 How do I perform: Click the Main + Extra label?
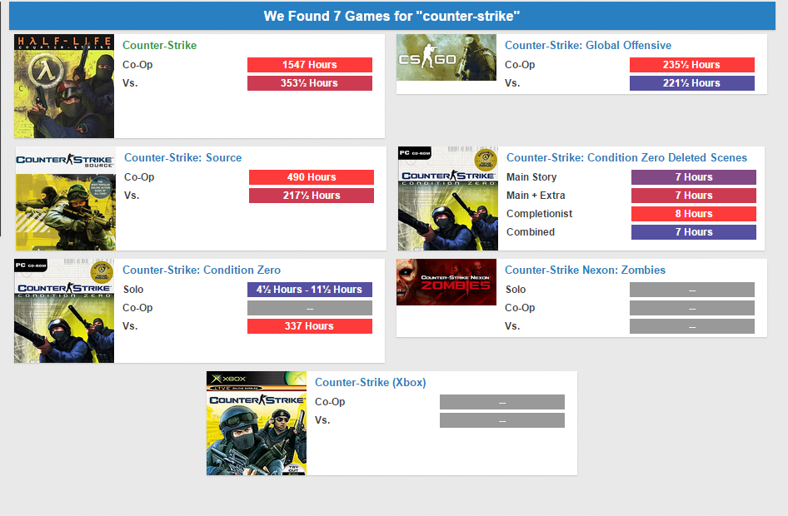(536, 196)
